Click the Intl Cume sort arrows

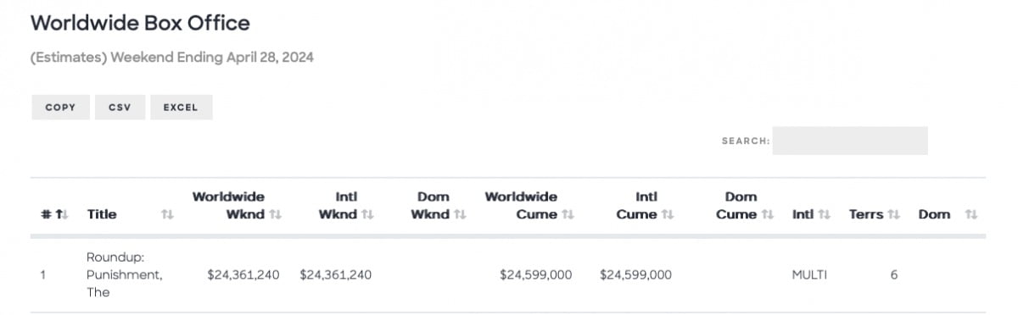pos(668,215)
